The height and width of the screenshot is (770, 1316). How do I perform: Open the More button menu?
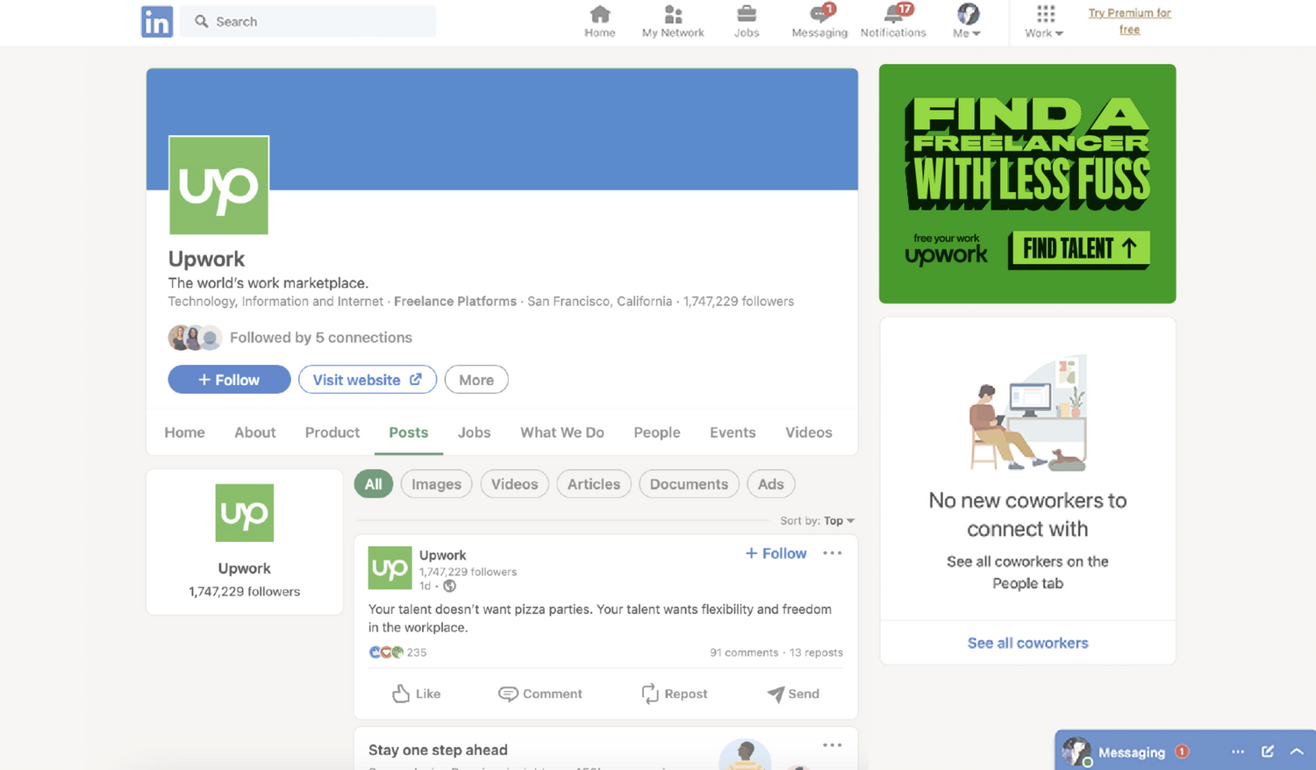pyautogui.click(x=476, y=380)
